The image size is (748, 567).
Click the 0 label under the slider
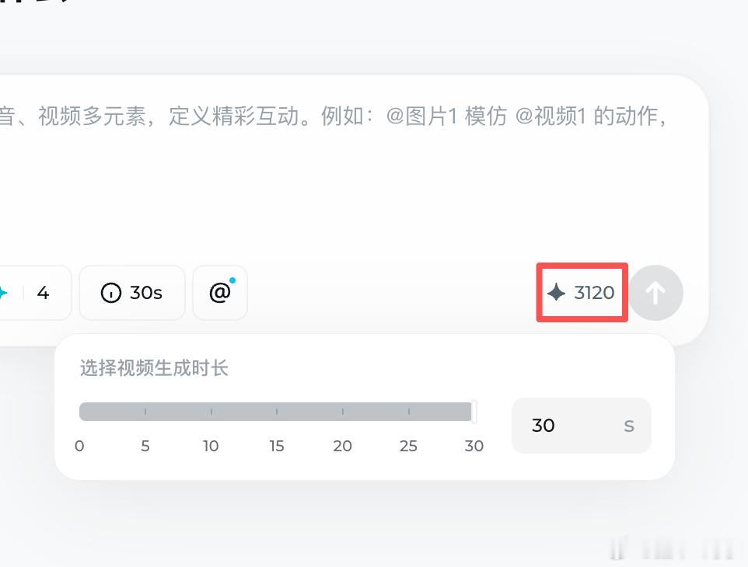click(x=79, y=446)
